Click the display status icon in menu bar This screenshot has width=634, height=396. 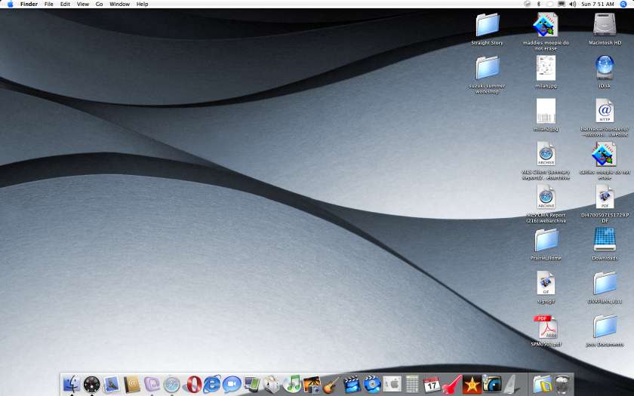(562, 4)
